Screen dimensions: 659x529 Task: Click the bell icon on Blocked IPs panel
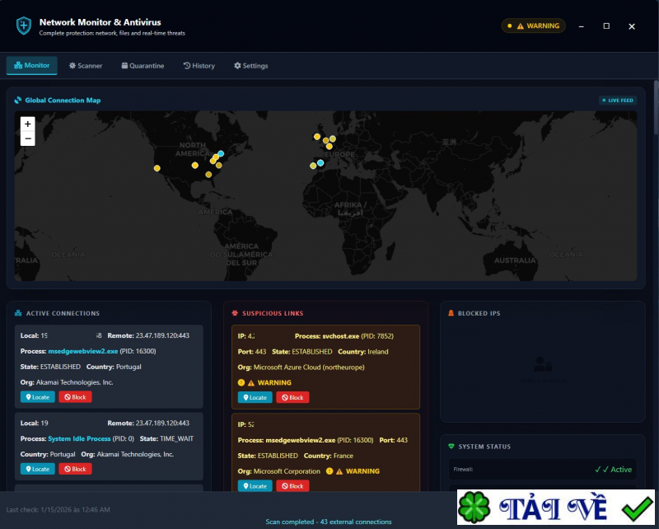pyautogui.click(x=450, y=313)
